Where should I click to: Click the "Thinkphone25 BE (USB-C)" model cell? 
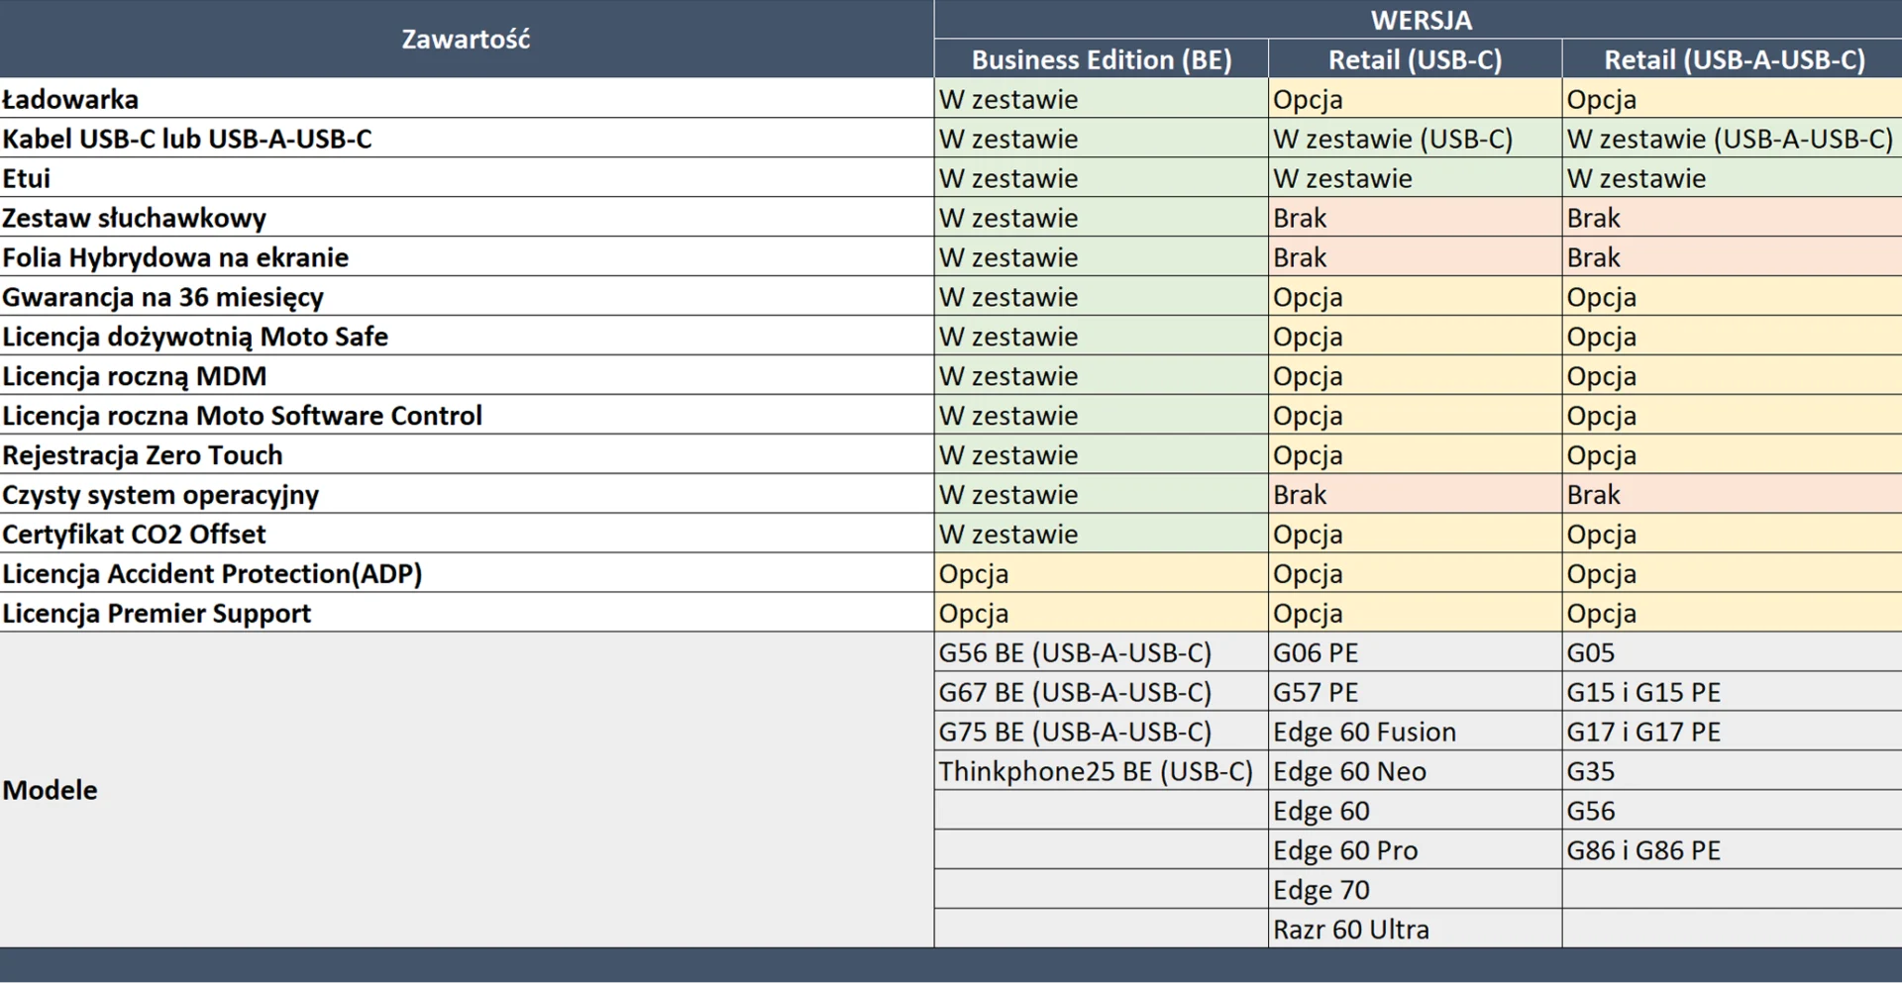1102,772
